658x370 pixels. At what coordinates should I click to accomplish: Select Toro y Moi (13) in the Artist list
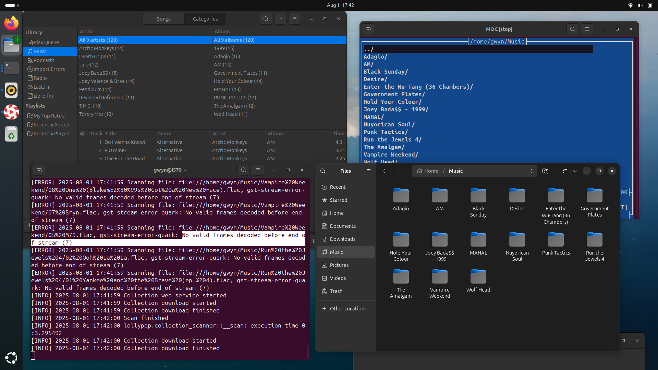pos(145,114)
